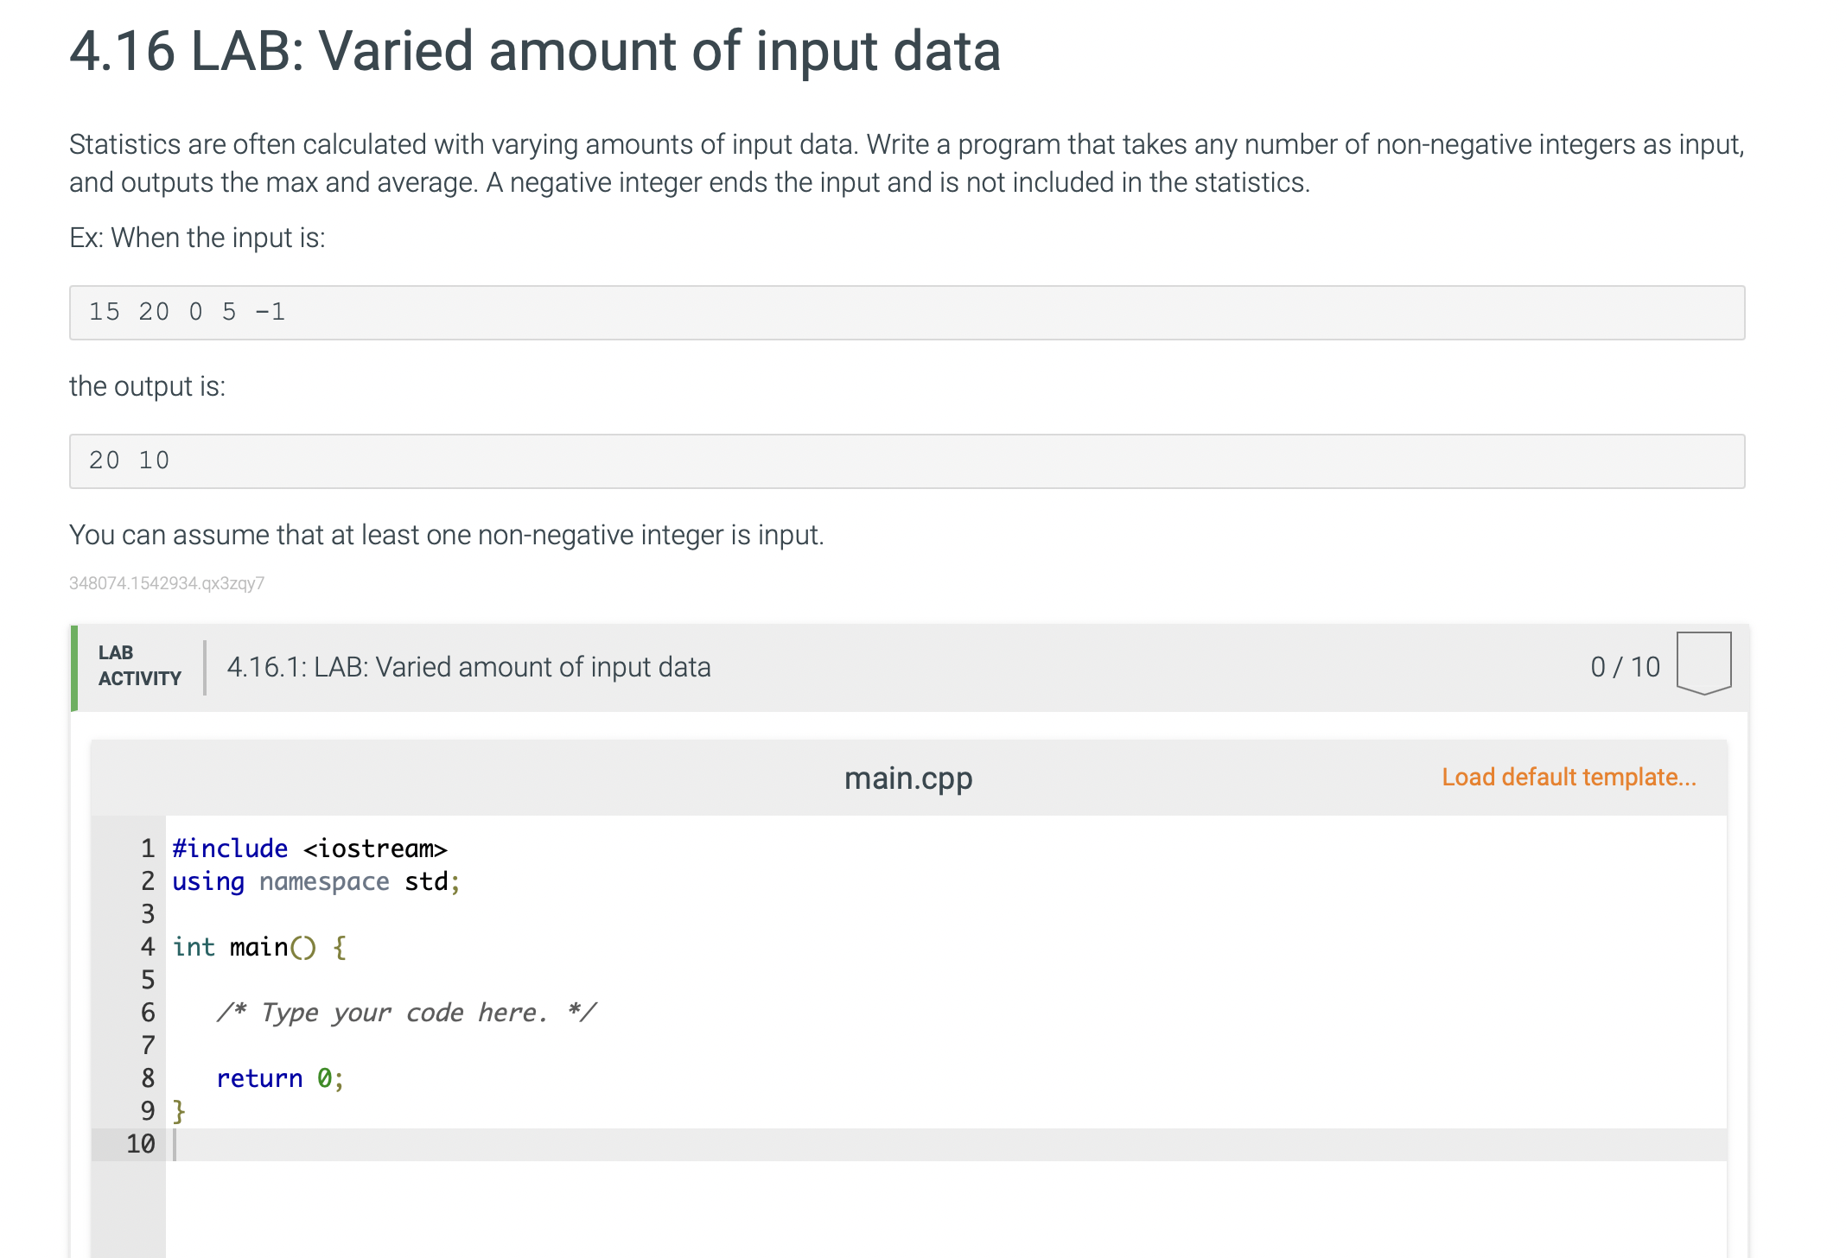Click the sample output box '20 10'
The image size is (1846, 1258).
click(x=907, y=461)
